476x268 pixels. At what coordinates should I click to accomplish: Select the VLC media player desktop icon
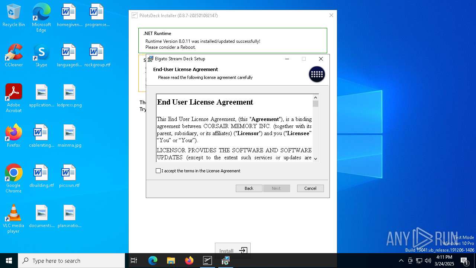point(14,219)
